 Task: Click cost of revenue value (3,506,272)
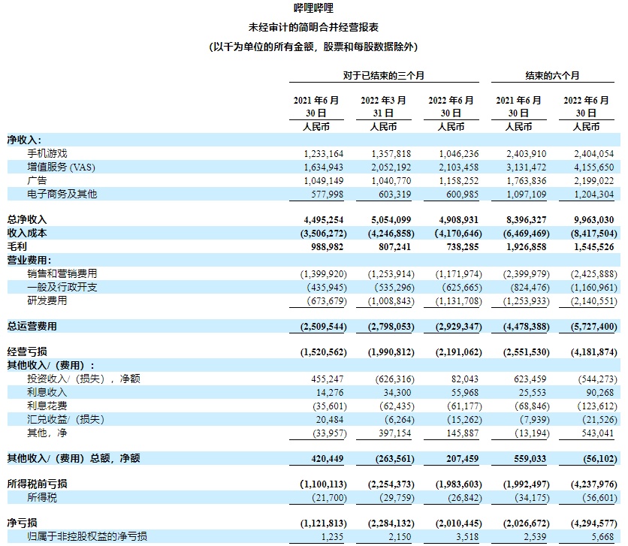324,234
